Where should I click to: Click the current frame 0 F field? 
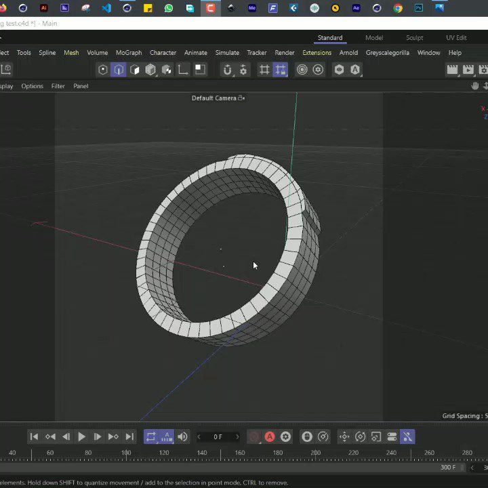click(218, 437)
